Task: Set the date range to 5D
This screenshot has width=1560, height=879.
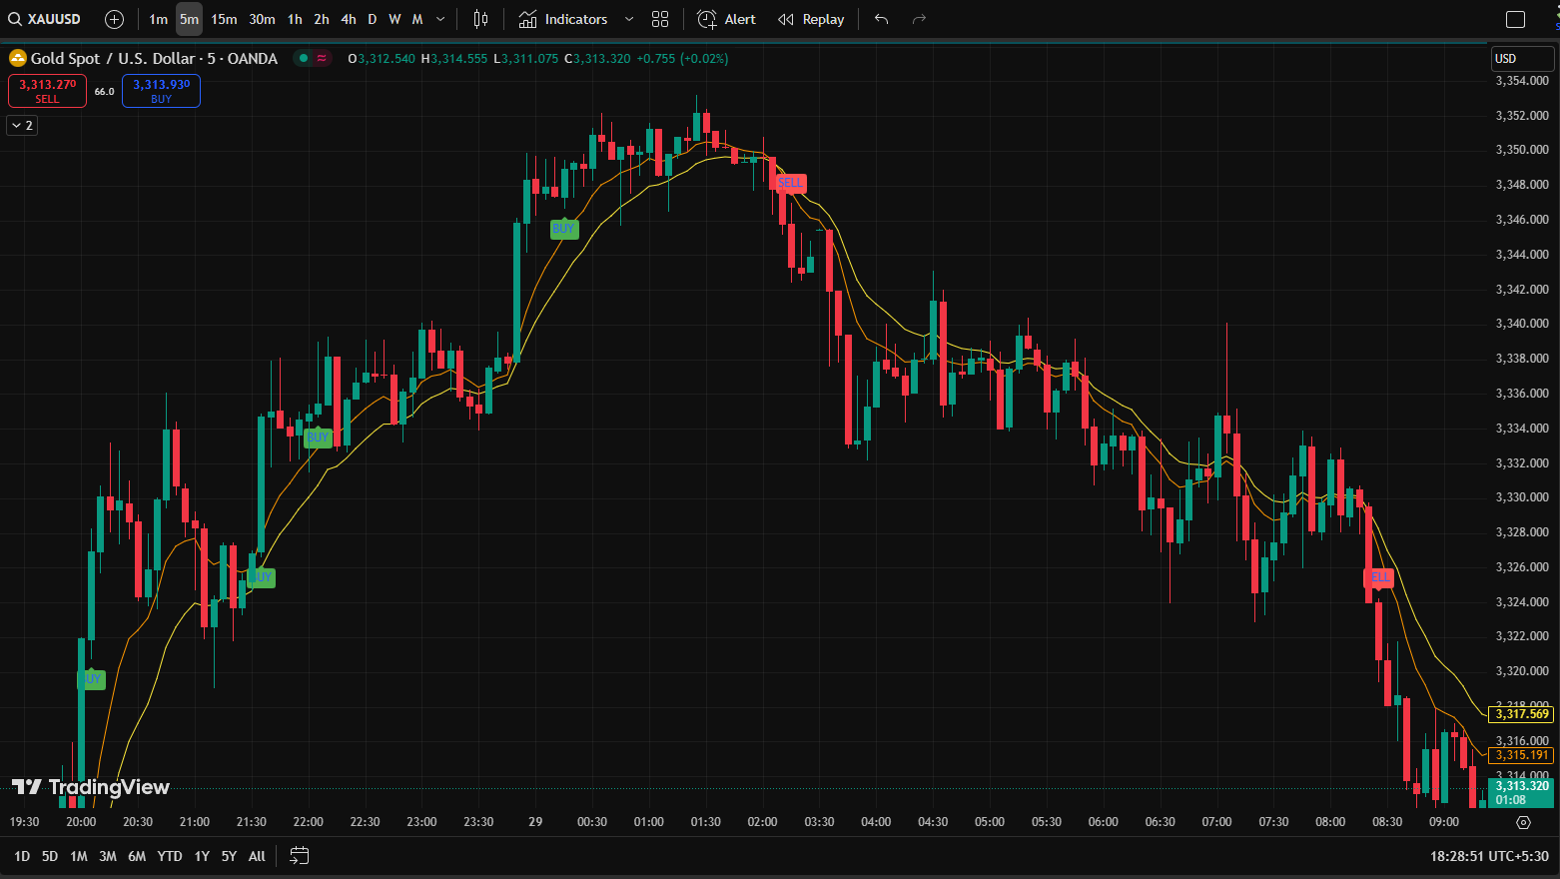Action: 50,856
